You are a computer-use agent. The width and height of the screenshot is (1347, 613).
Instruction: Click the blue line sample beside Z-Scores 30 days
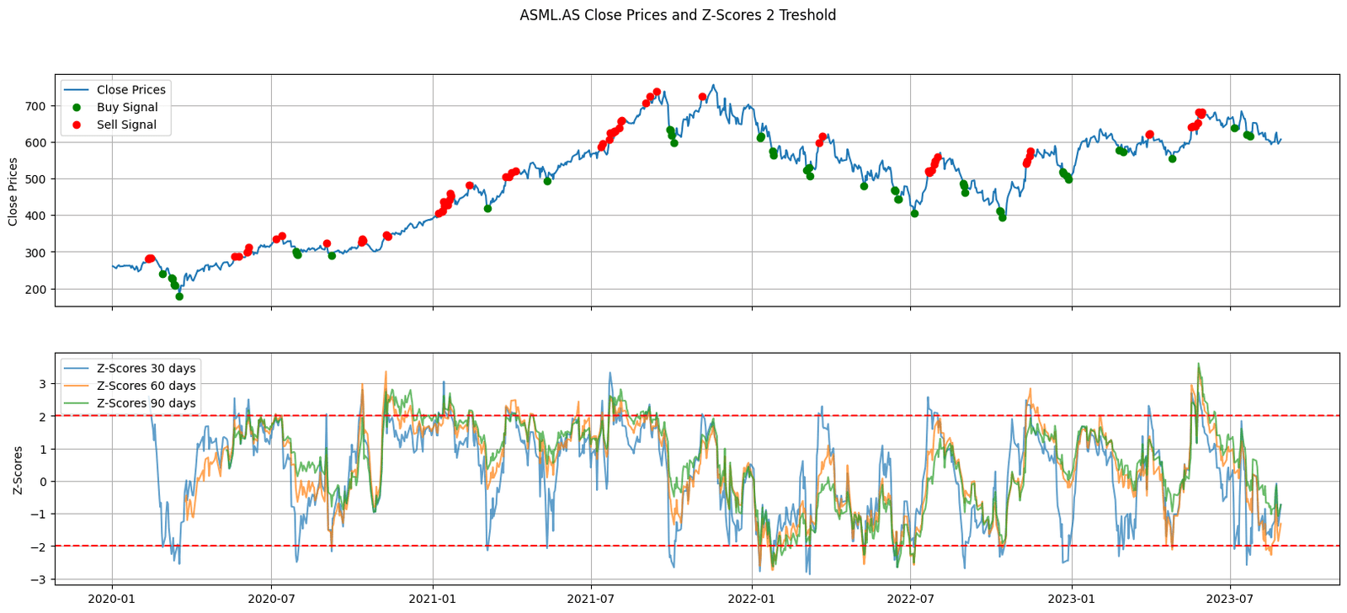77,369
